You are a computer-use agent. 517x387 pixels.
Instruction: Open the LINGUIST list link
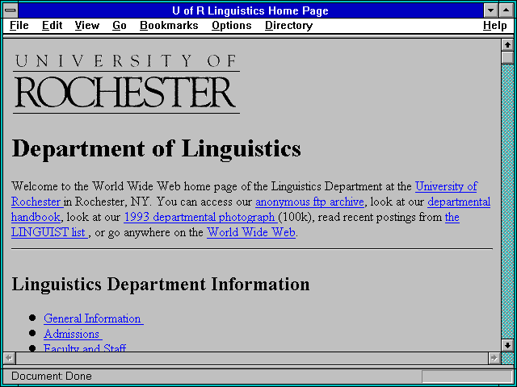49,232
